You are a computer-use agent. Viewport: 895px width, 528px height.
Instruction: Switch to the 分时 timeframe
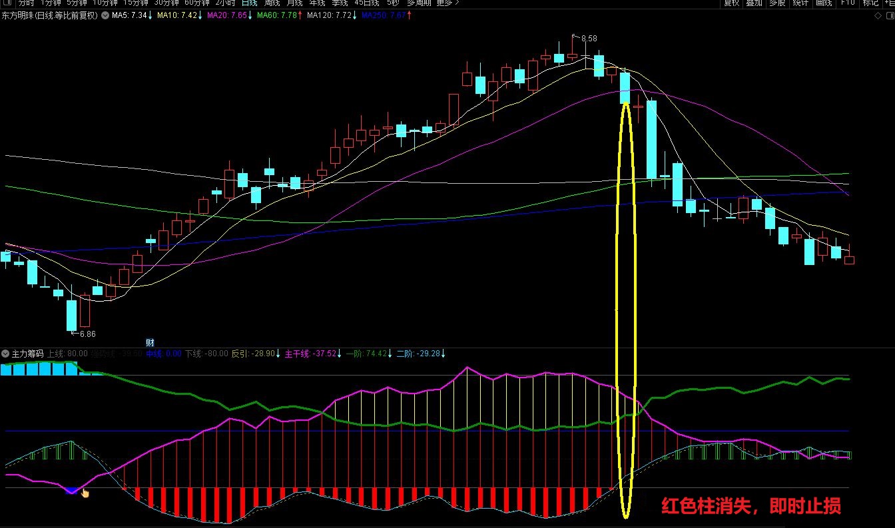[x=25, y=3]
